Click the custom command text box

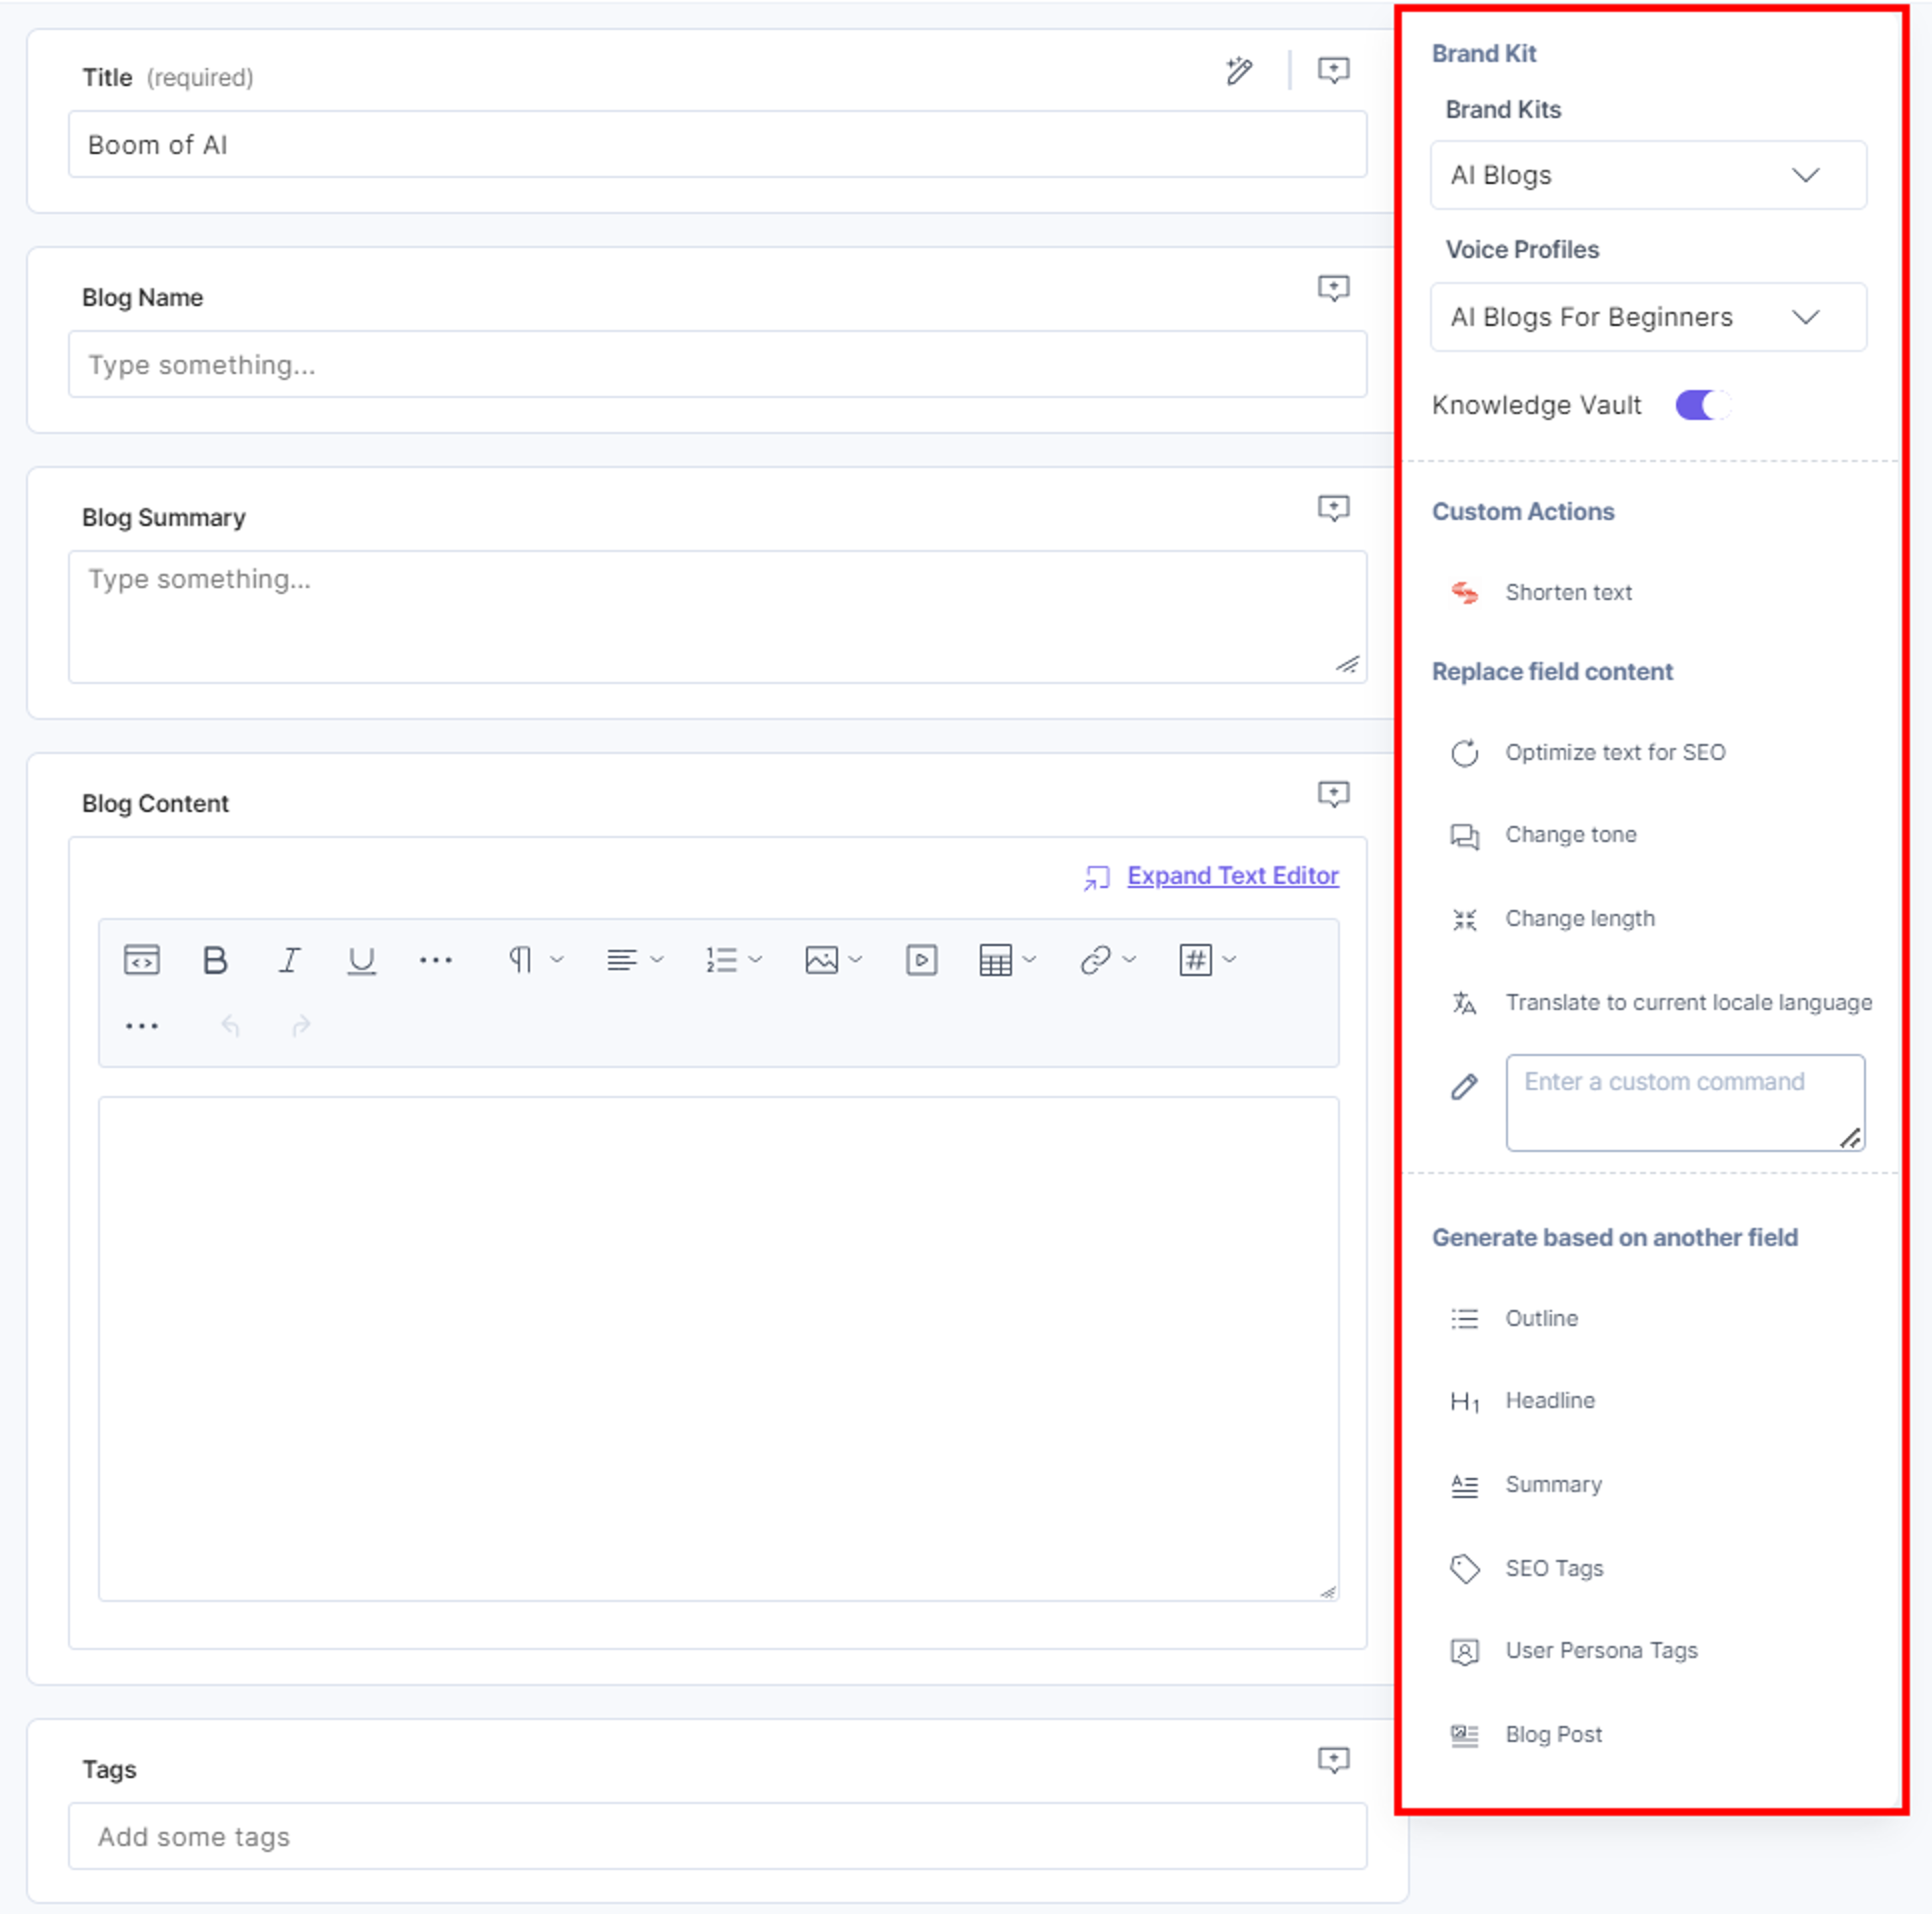[x=1685, y=1103]
